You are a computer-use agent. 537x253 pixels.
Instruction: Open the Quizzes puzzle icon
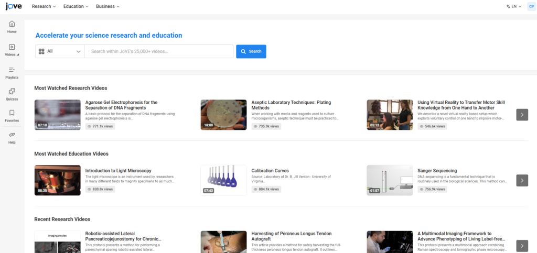click(x=12, y=92)
